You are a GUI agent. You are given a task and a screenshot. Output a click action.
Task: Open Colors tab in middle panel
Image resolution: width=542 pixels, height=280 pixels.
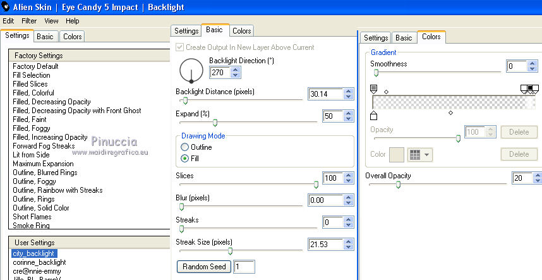click(x=241, y=31)
